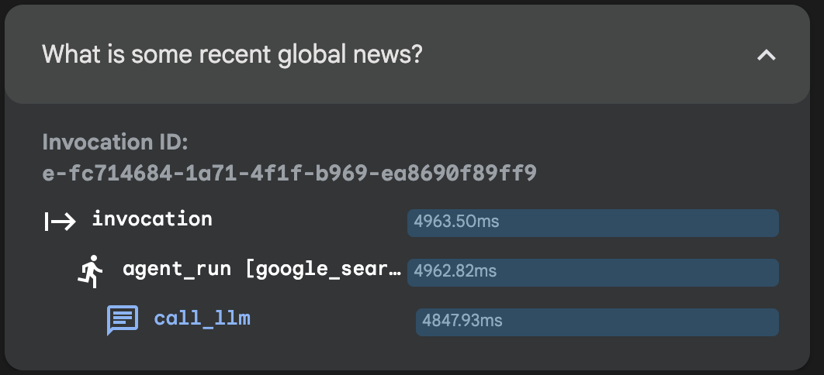Click the 'What is some recent global news?' title
824x375 pixels.
click(x=232, y=54)
